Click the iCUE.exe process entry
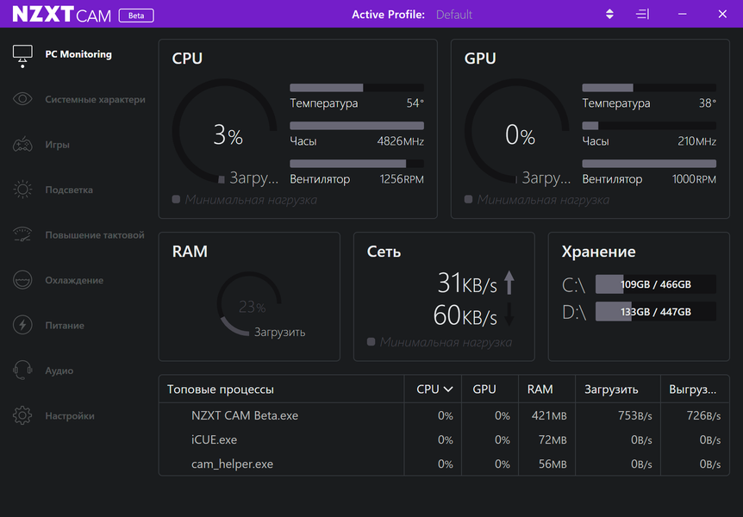743x517 pixels. (215, 439)
